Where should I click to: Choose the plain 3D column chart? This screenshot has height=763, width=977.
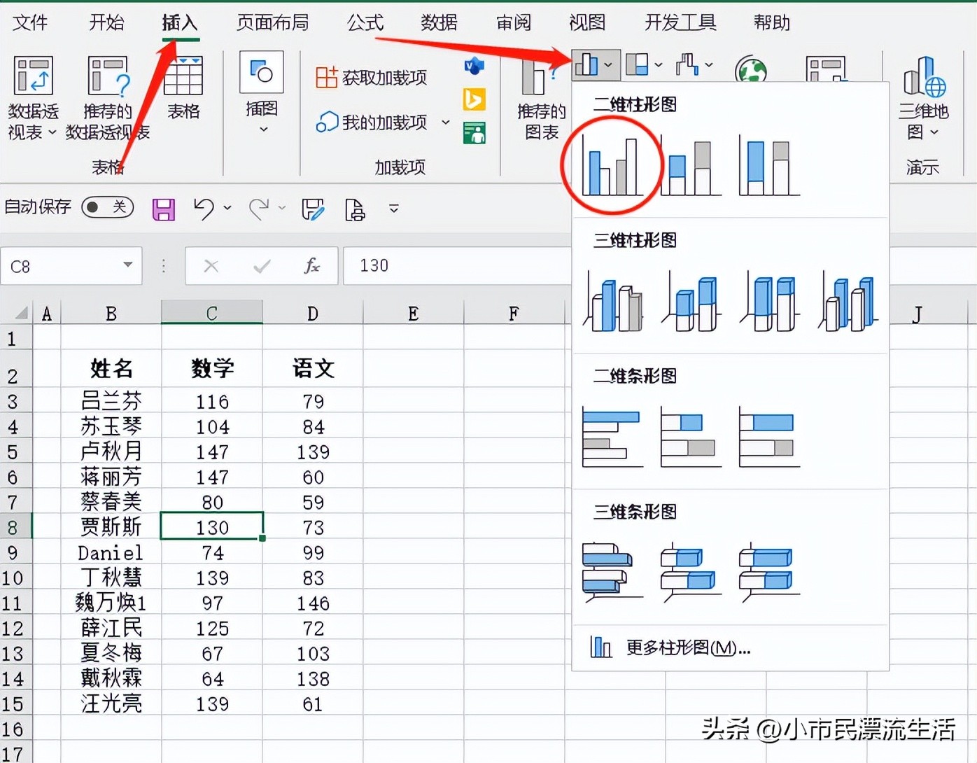[848, 301]
